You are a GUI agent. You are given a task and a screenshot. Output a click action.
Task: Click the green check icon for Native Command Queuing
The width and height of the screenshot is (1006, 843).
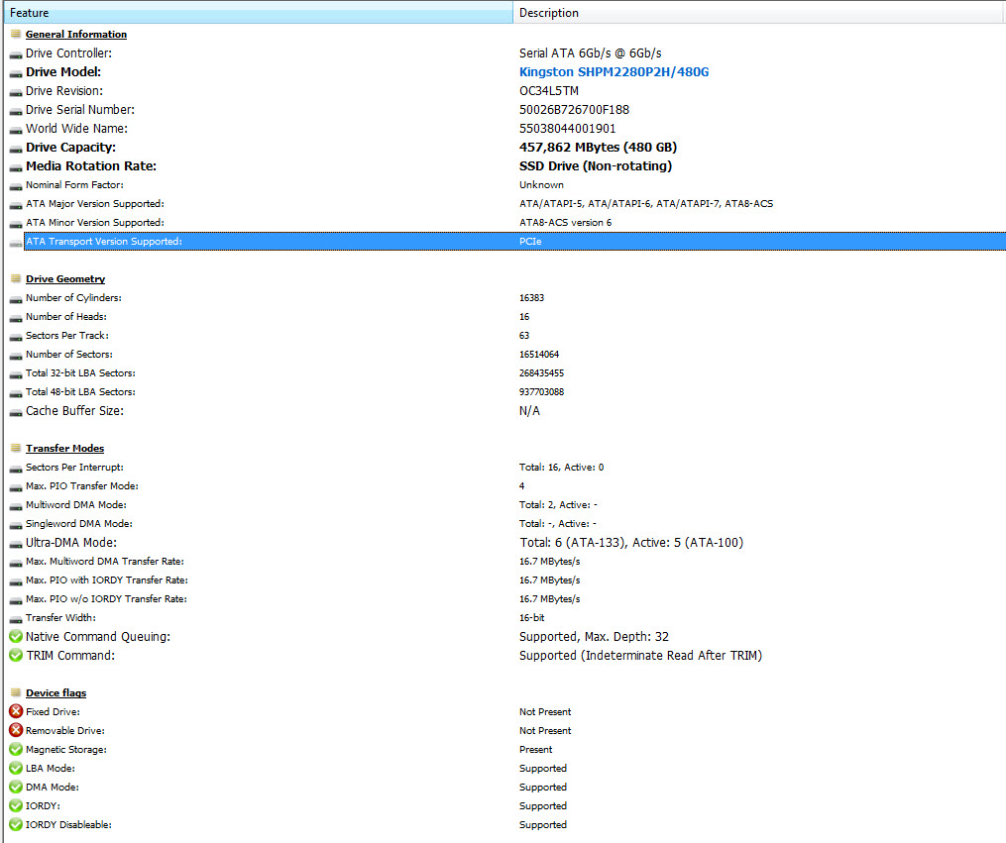tap(16, 637)
